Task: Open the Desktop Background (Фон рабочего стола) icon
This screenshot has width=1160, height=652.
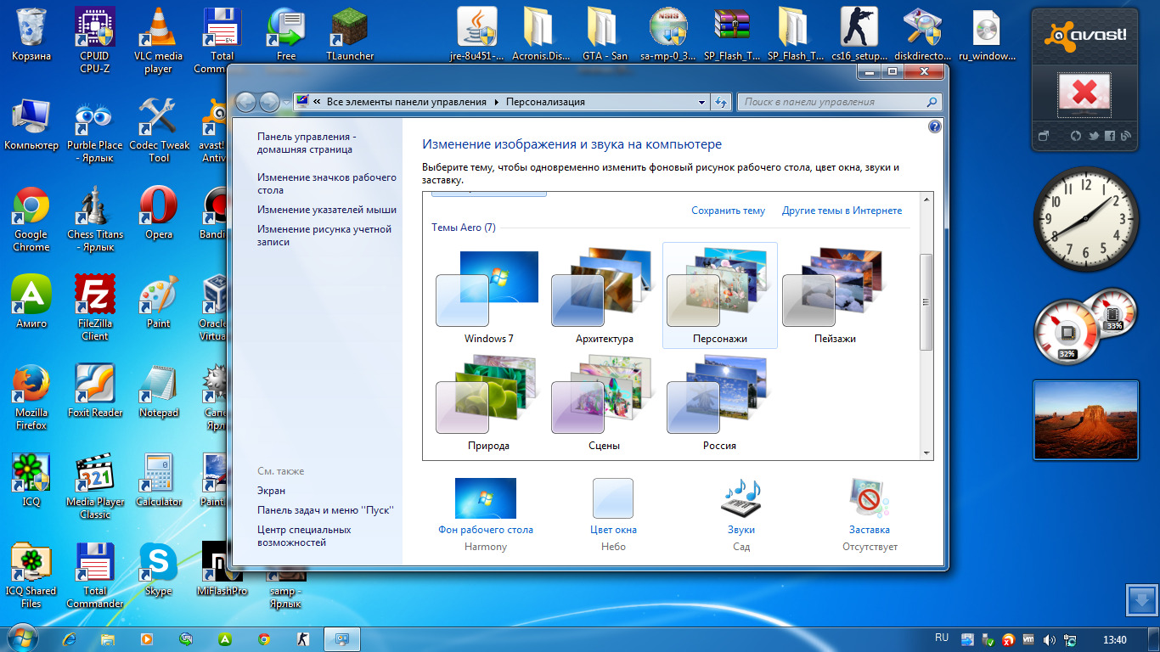Action: [485, 499]
